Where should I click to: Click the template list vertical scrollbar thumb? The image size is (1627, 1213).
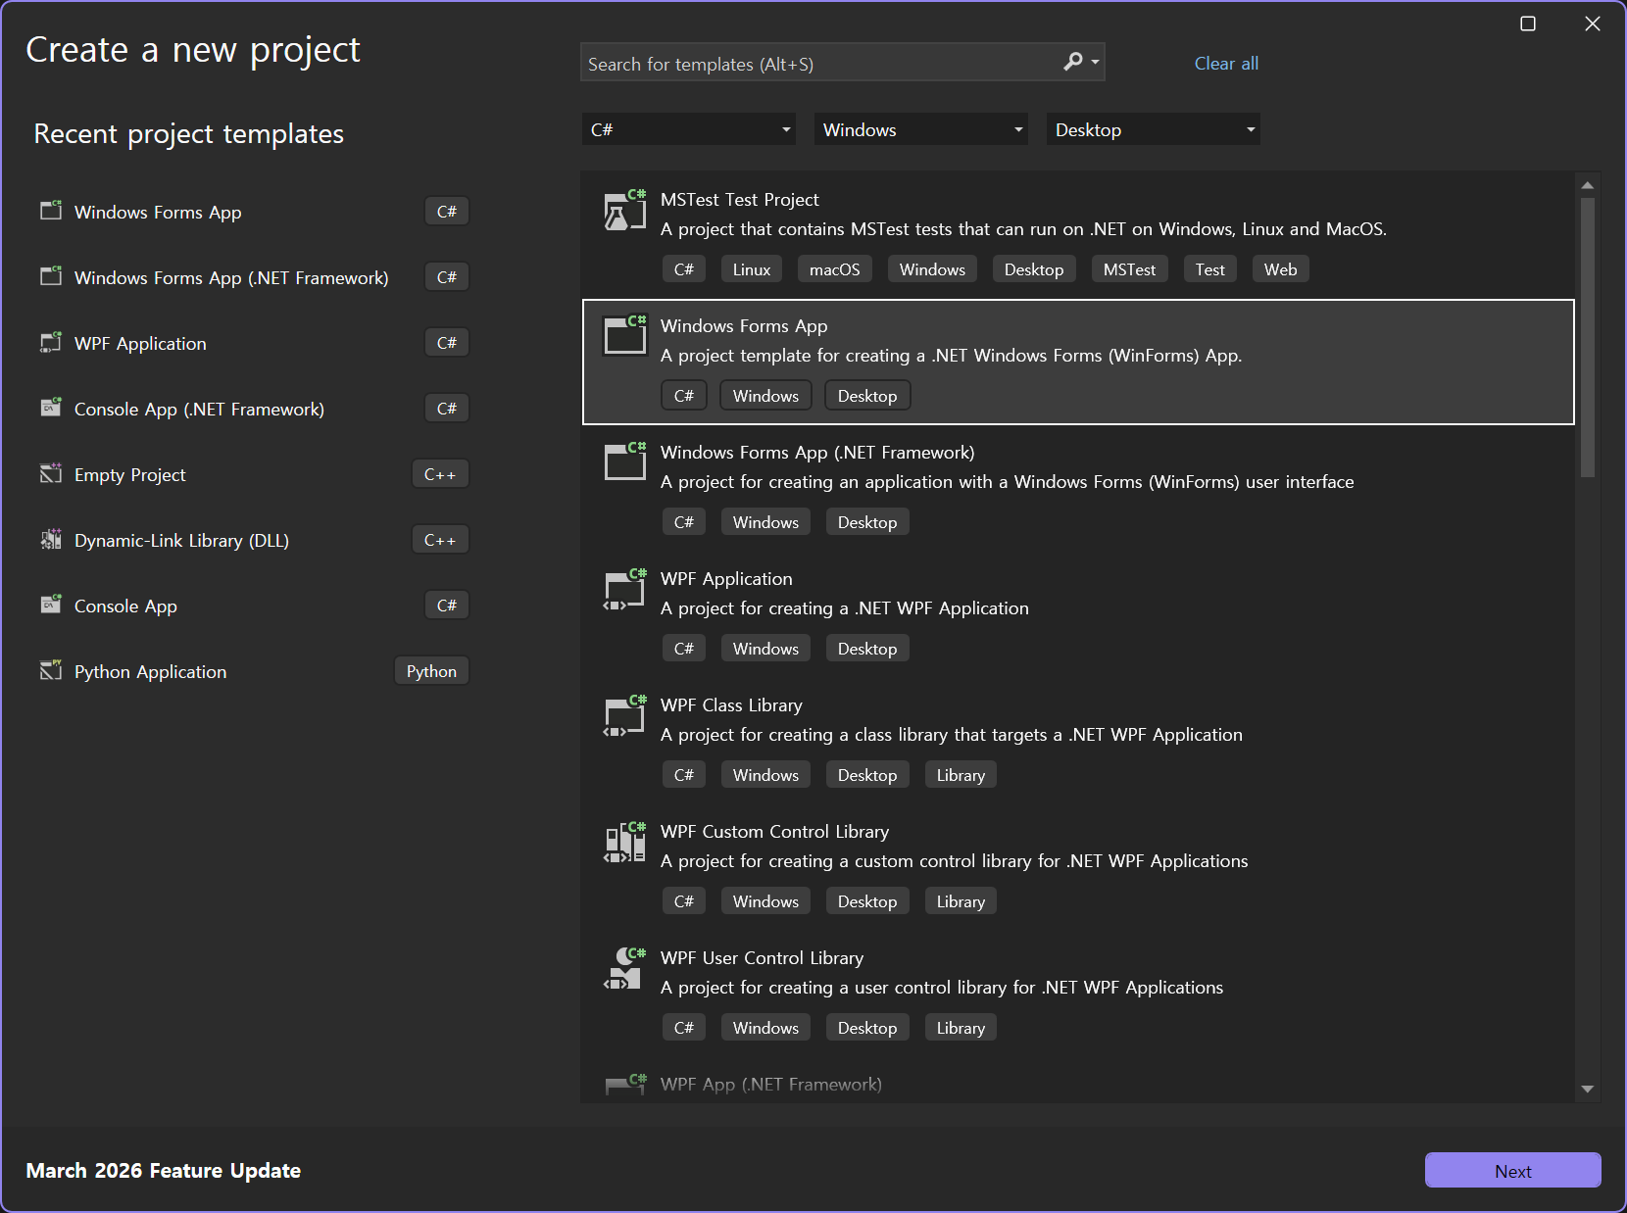(x=1588, y=338)
